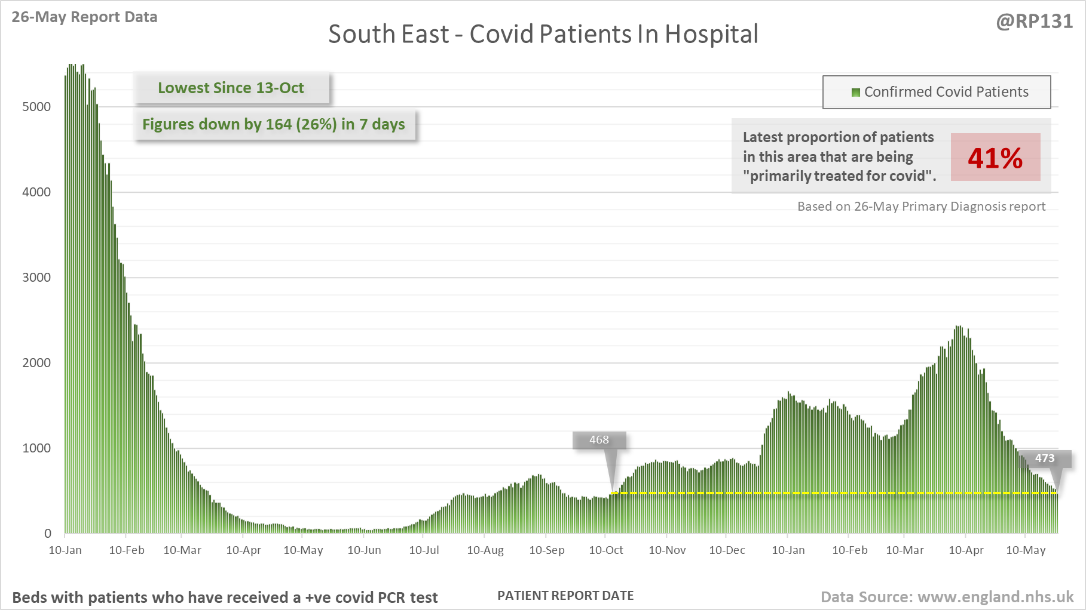Click the 5000 y-axis tick label
Screen dimensions: 1086x610
tap(36, 107)
